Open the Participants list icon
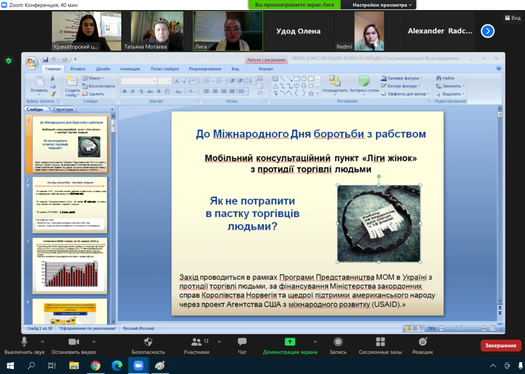 (196, 342)
